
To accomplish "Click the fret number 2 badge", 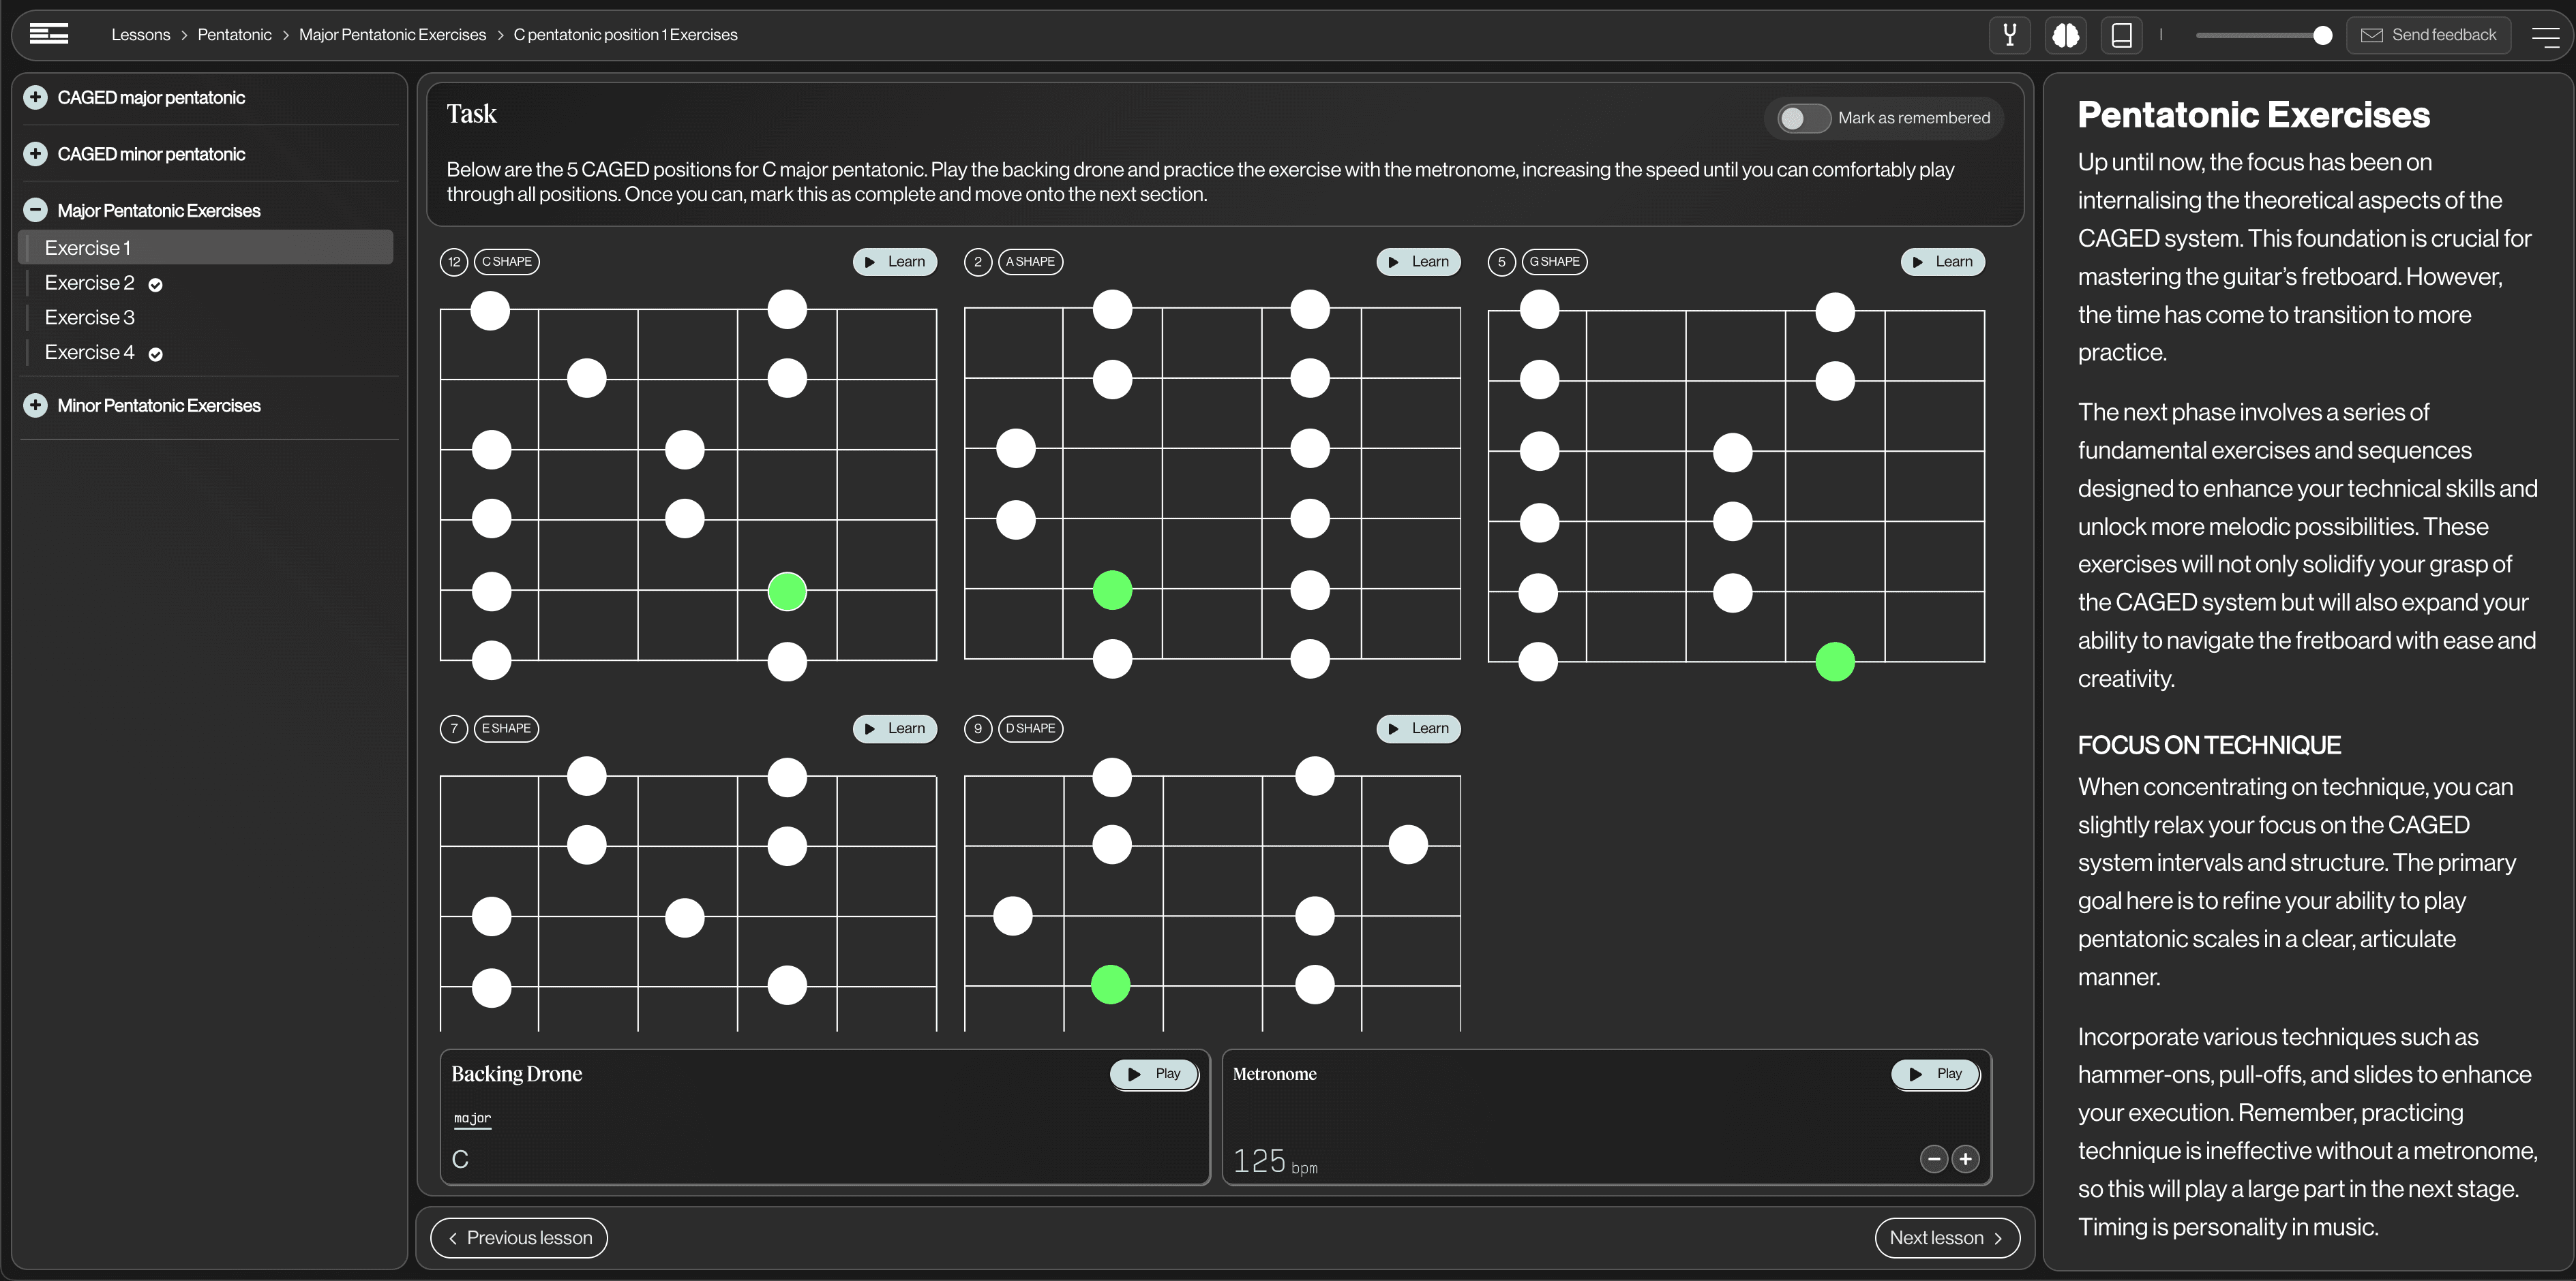I will point(978,262).
